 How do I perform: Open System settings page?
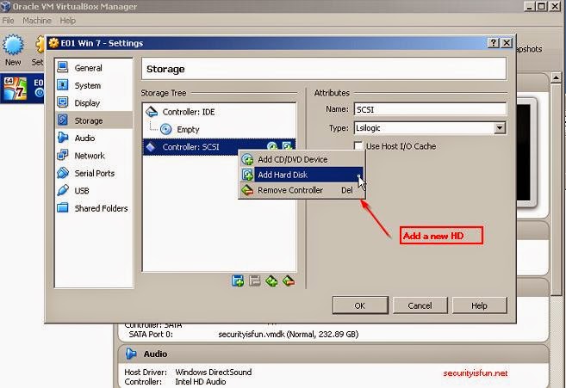pos(94,85)
